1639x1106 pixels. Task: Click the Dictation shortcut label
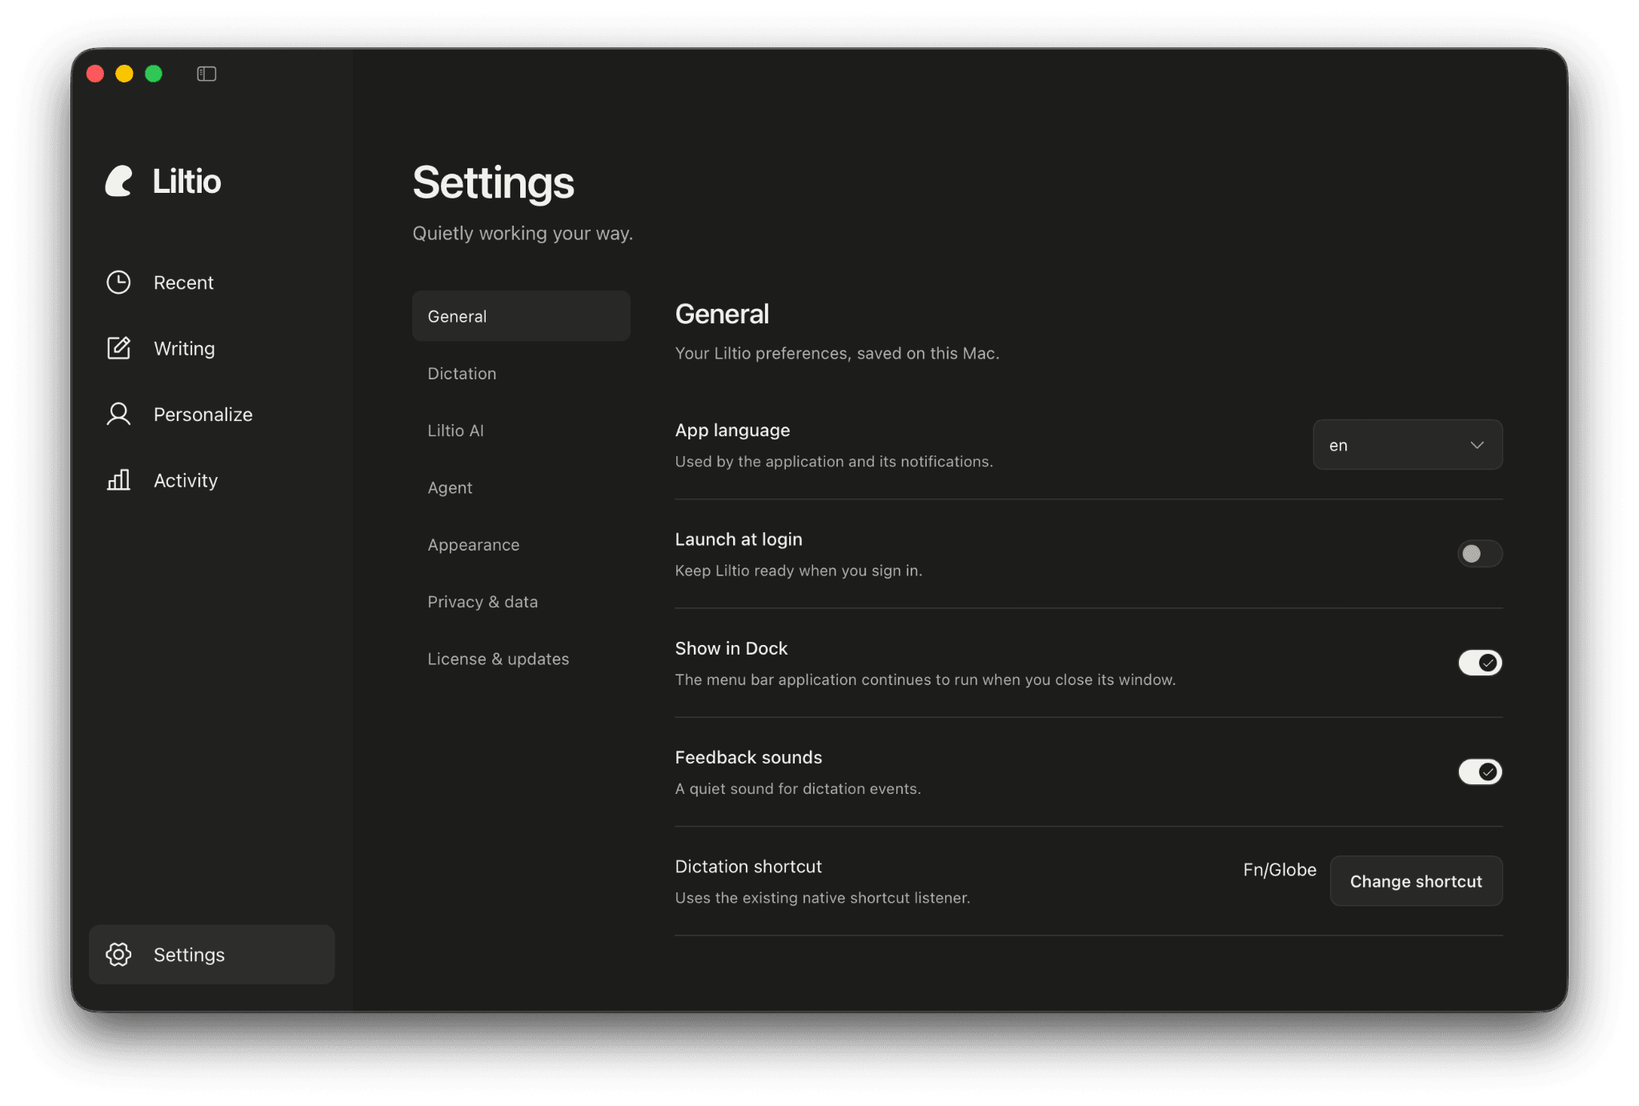748,867
